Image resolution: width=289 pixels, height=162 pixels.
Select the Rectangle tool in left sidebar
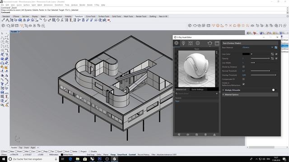point(6,46)
